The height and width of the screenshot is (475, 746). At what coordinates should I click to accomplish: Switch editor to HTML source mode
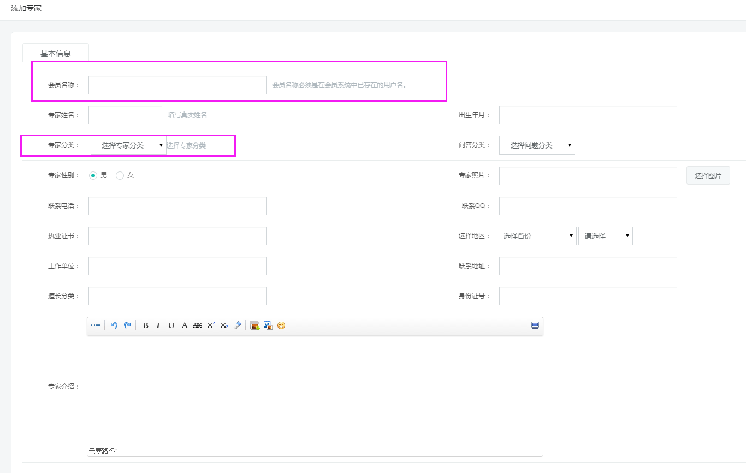(x=96, y=325)
